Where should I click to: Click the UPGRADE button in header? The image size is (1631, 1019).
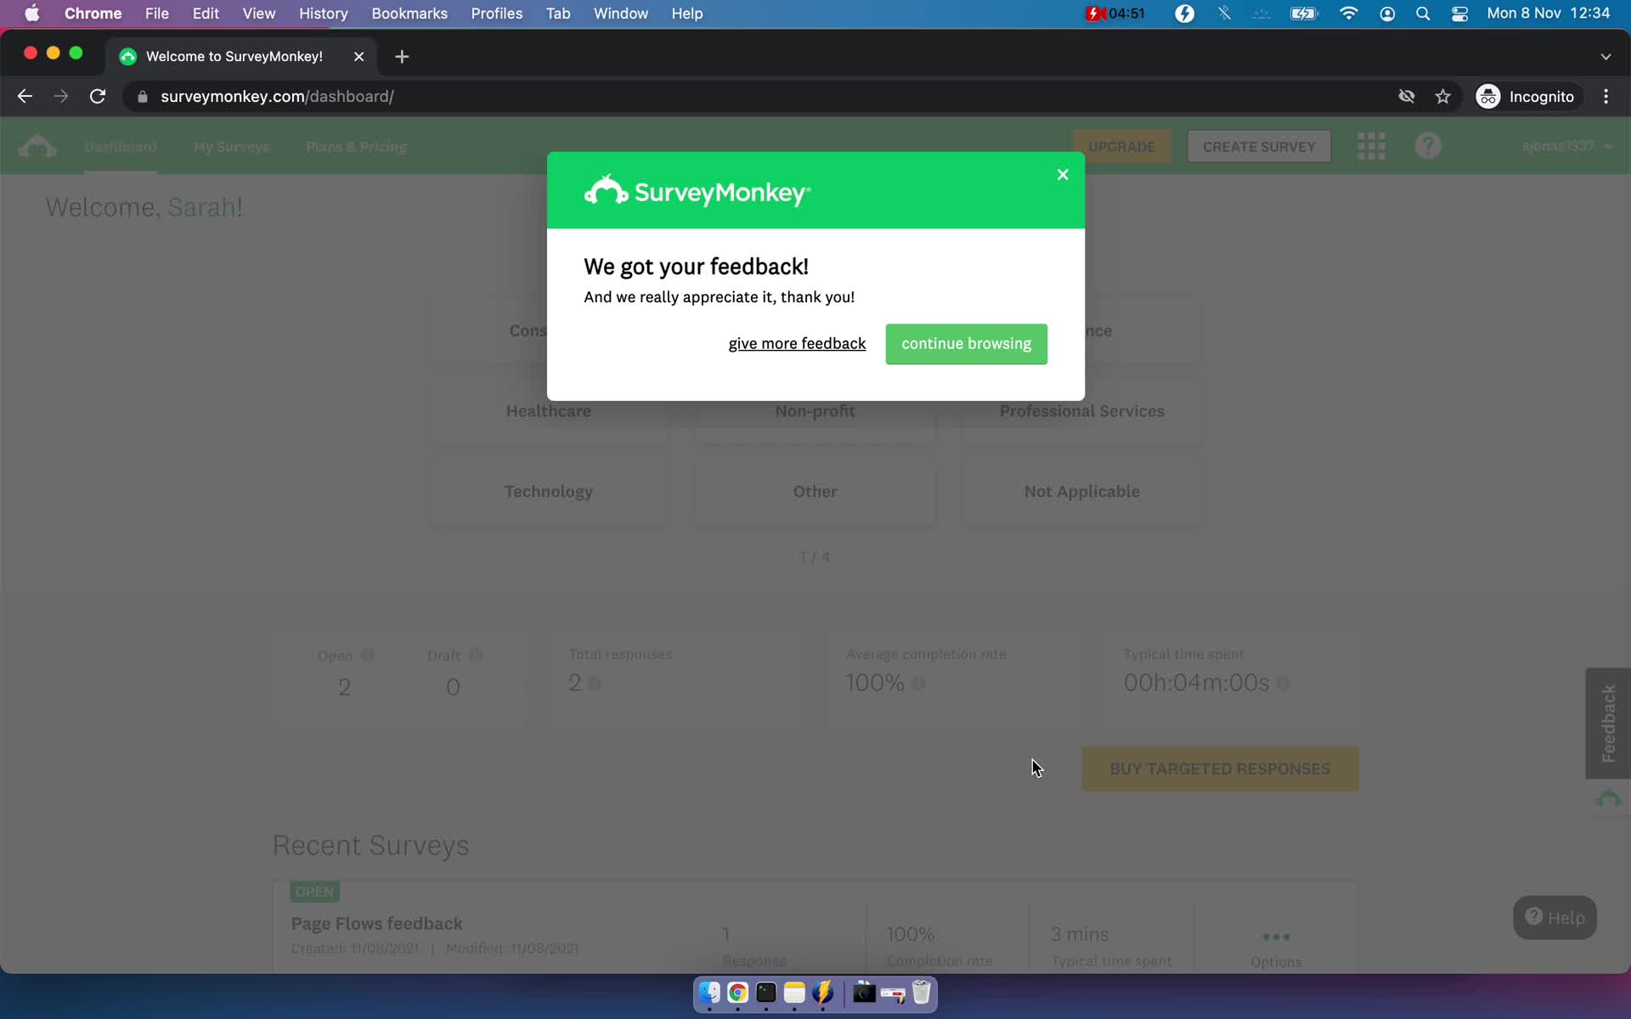1121,145
